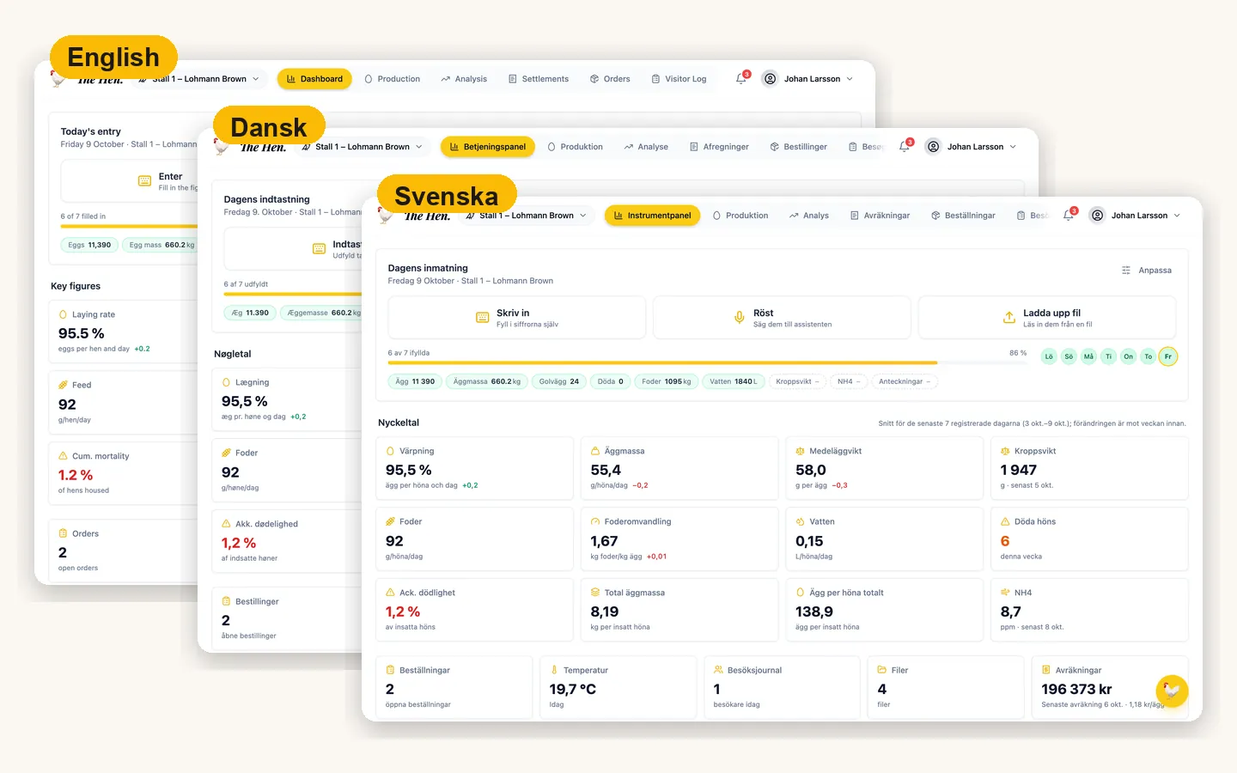
Task: Click the 6 av 7 ifyllda progress bar
Action: pyautogui.click(x=707, y=362)
